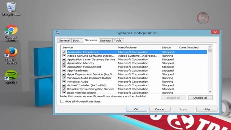Click the Disable all button
Image resolution: width=231 pixels, height=130 pixels.
pos(200,98)
